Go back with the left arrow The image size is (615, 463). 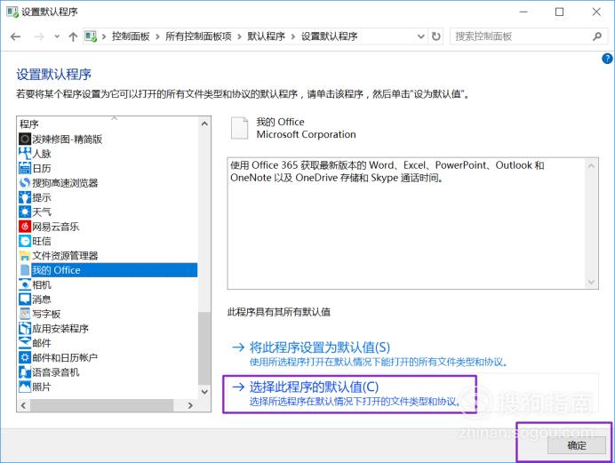pyautogui.click(x=15, y=36)
